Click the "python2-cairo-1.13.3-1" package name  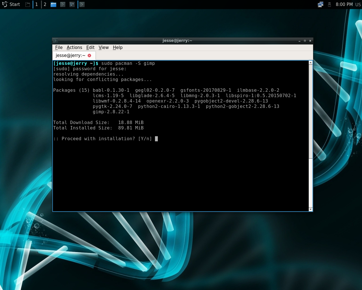(x=169, y=106)
